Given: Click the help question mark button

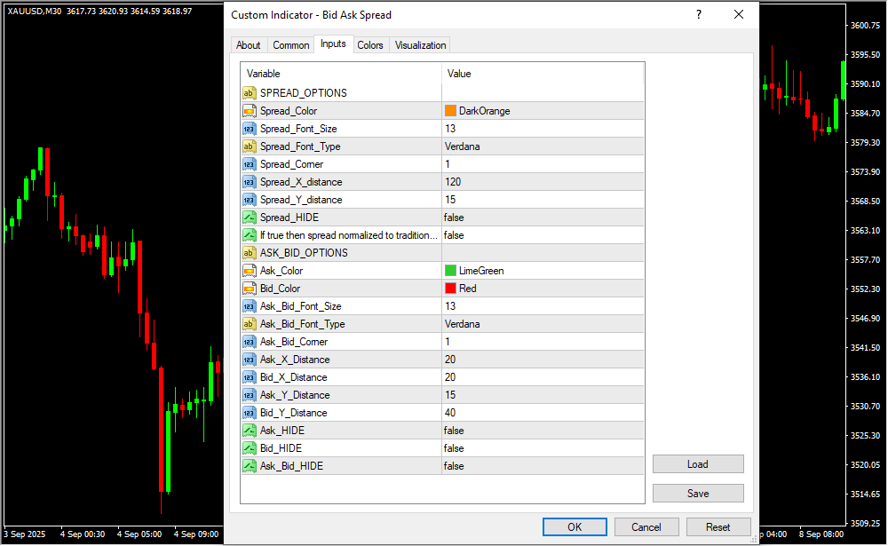Looking at the screenshot, I should point(699,15).
